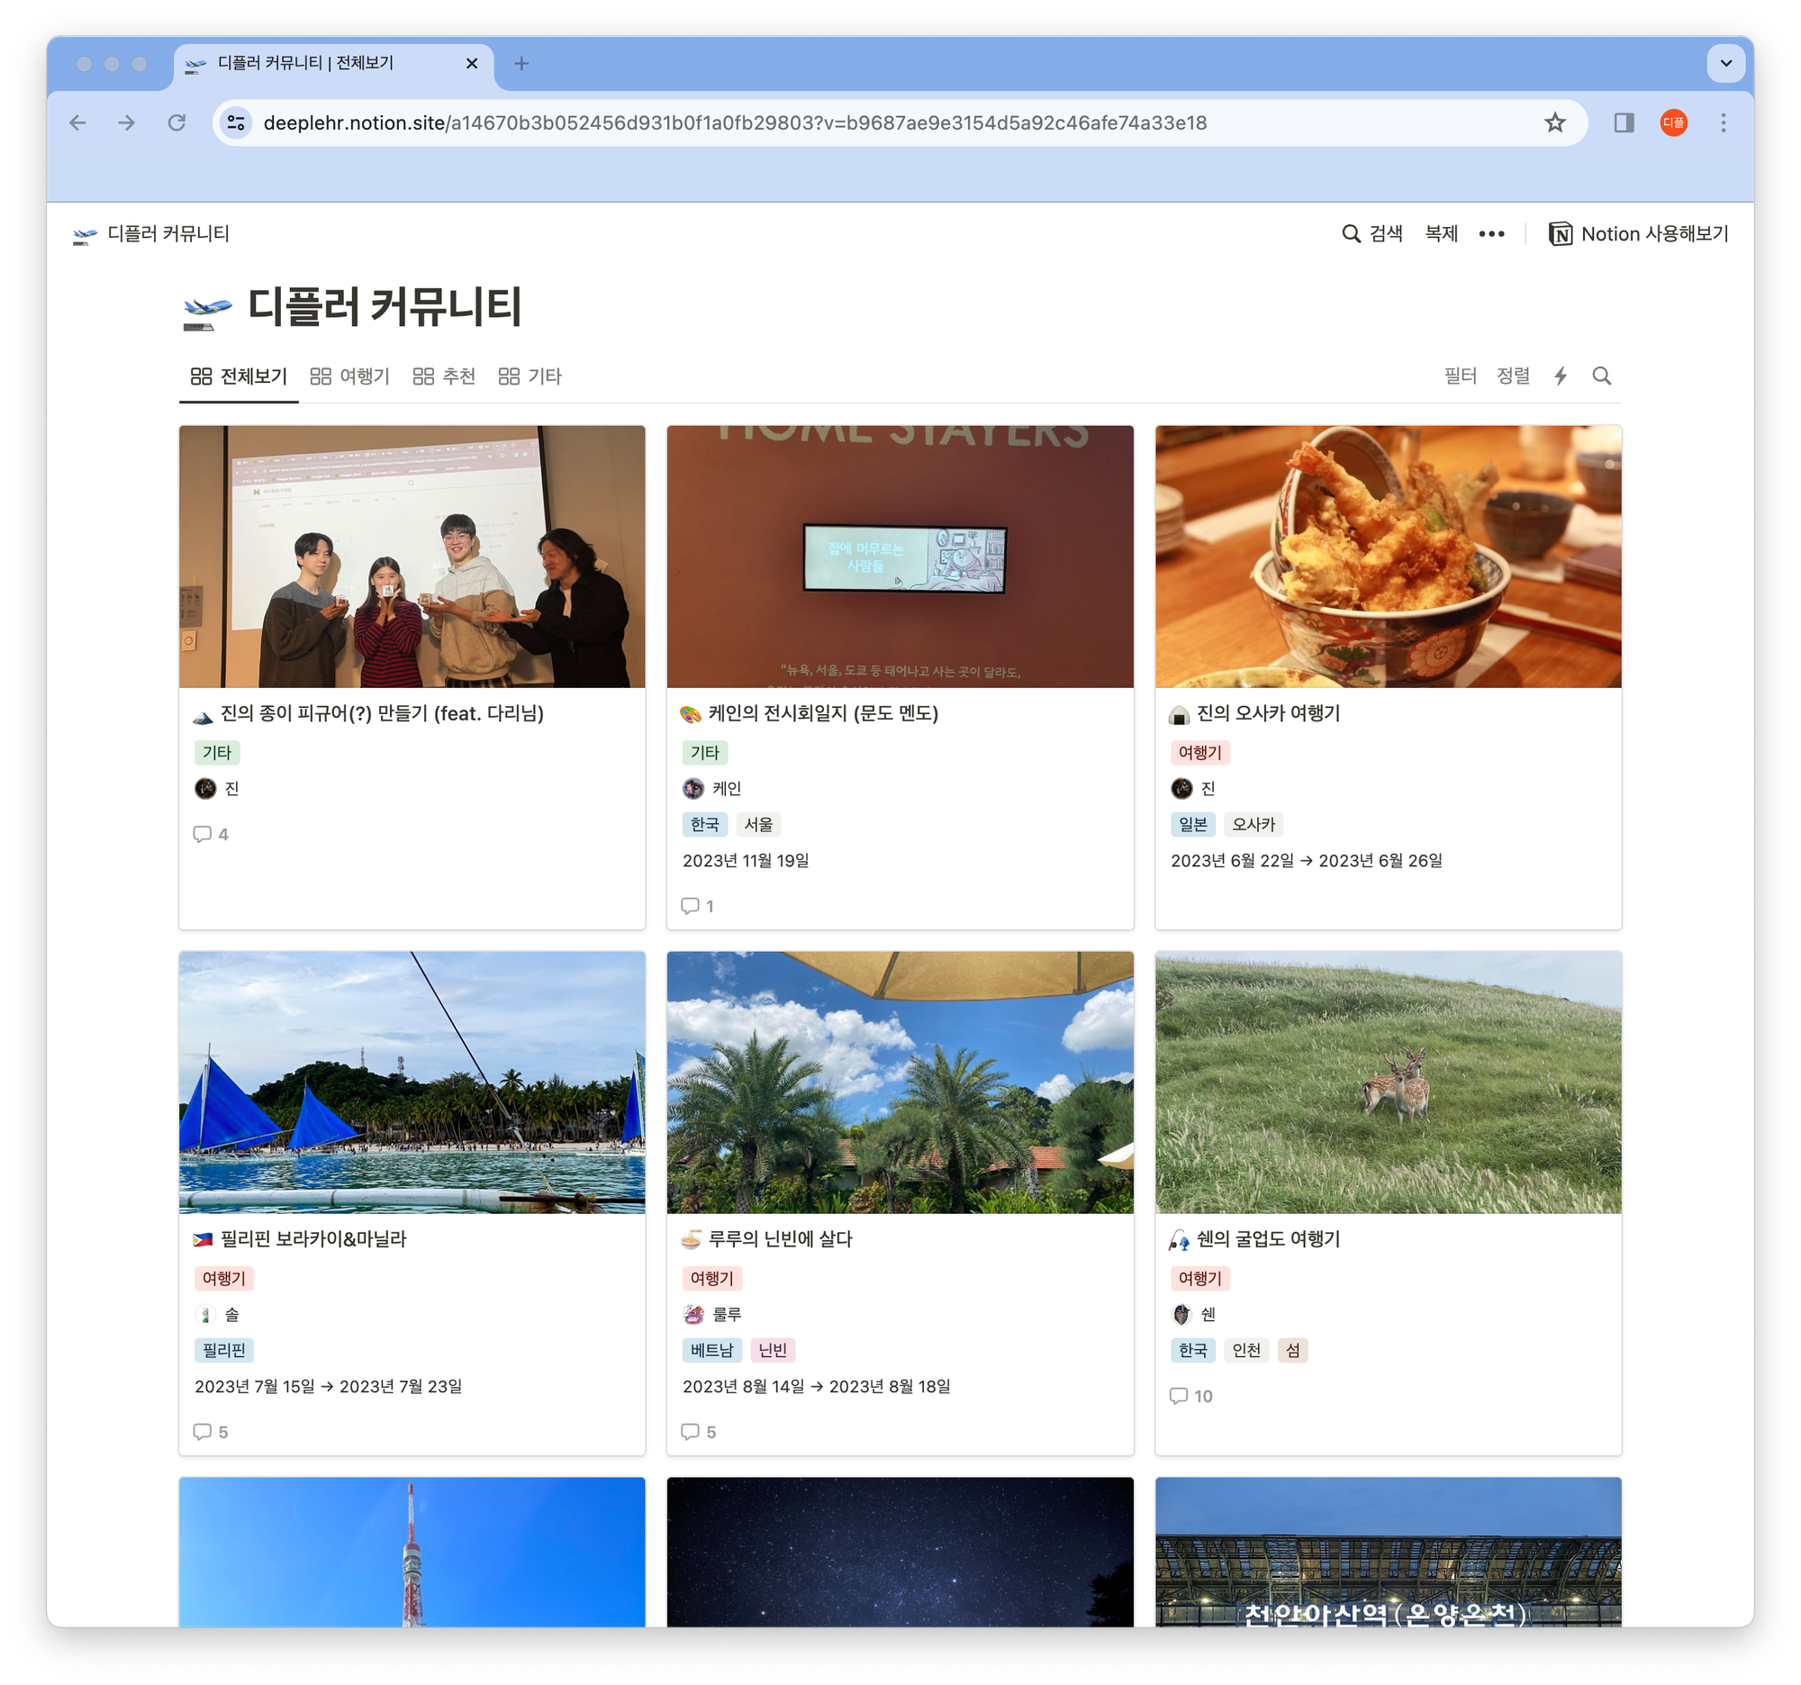This screenshot has width=1801, height=1685.
Task: Click the 인천 tag
Action: [1245, 1351]
